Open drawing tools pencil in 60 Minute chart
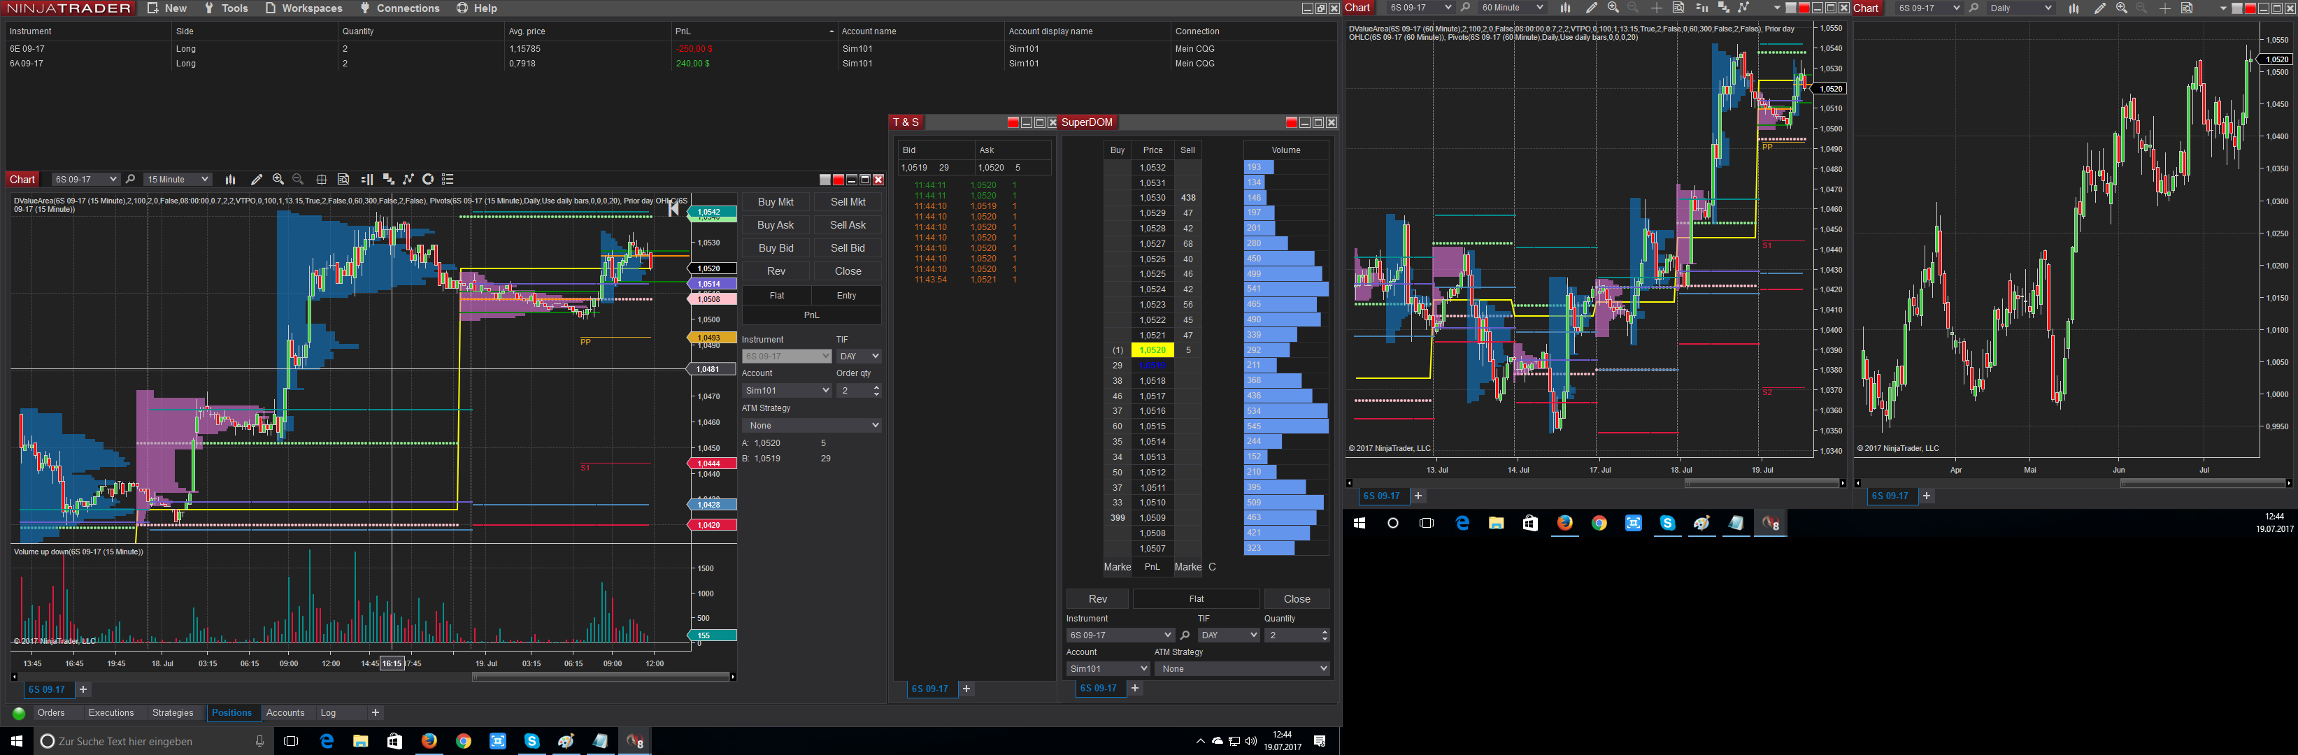 point(1592,8)
